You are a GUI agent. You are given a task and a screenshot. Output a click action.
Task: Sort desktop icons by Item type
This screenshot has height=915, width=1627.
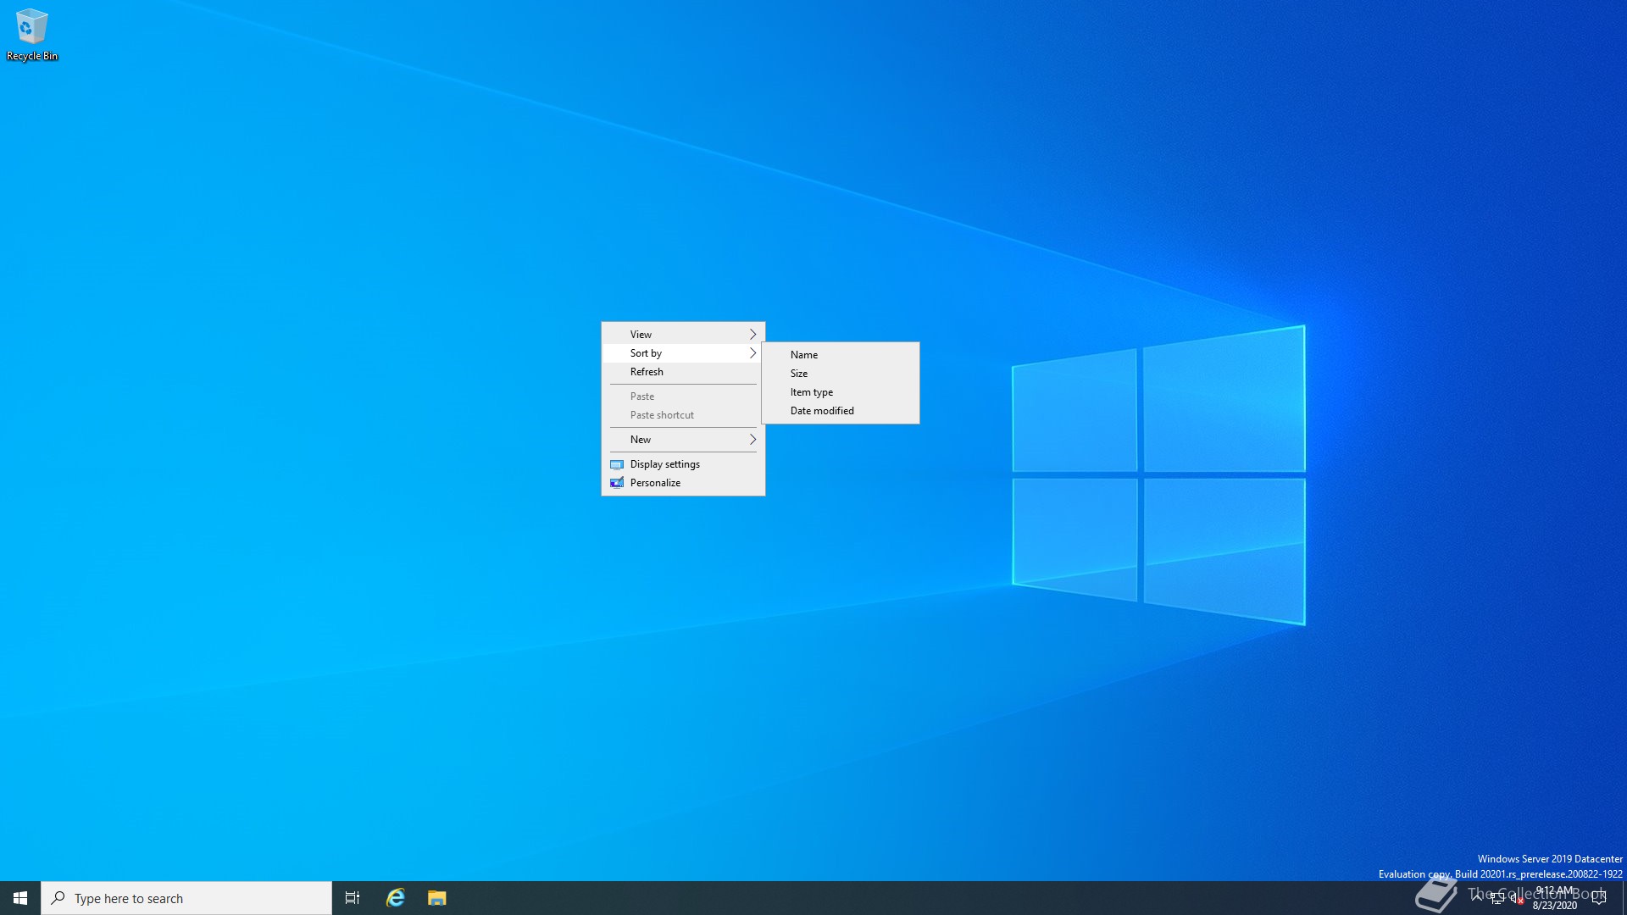coord(841,392)
